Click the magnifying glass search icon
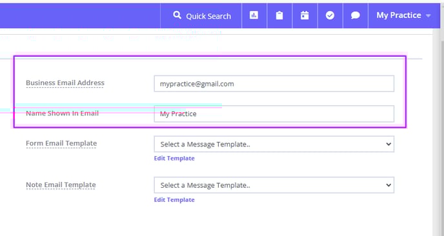This screenshot has width=444, height=236. [177, 15]
